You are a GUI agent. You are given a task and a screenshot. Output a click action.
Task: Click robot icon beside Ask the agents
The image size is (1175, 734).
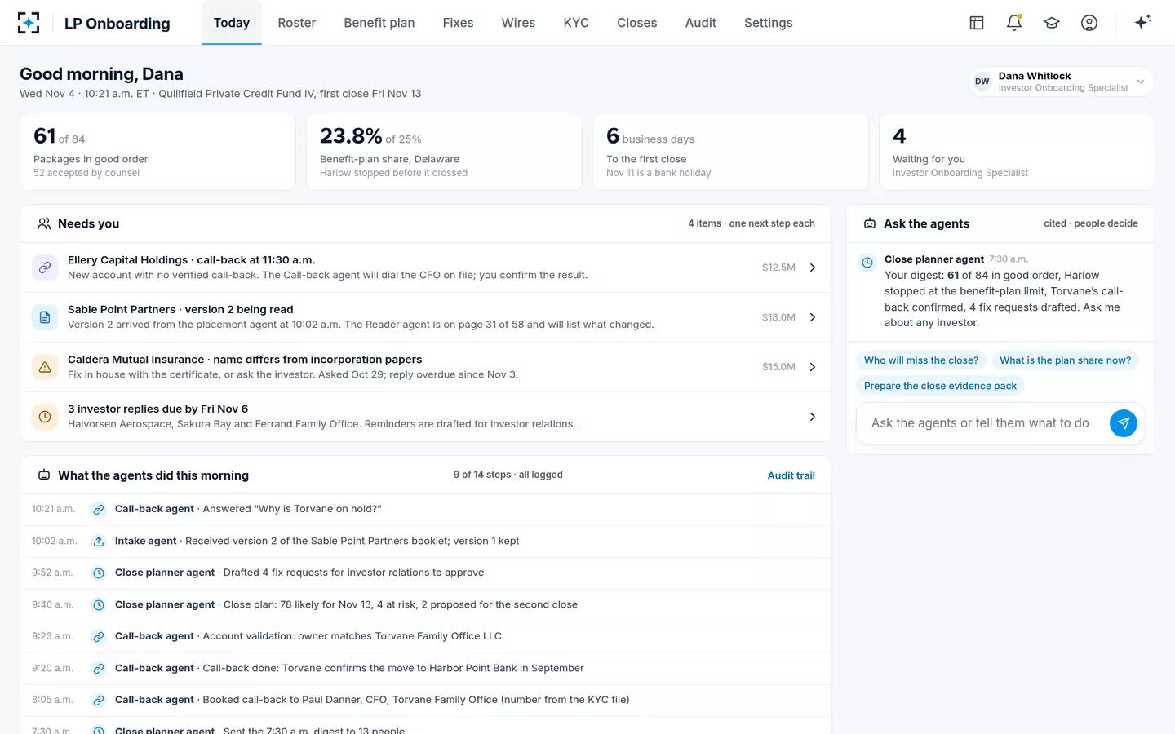coord(870,223)
